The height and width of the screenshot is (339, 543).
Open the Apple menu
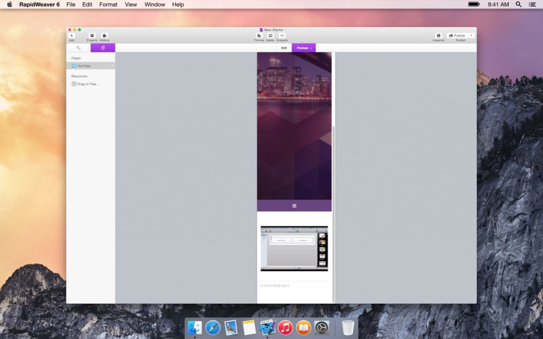coord(9,4)
